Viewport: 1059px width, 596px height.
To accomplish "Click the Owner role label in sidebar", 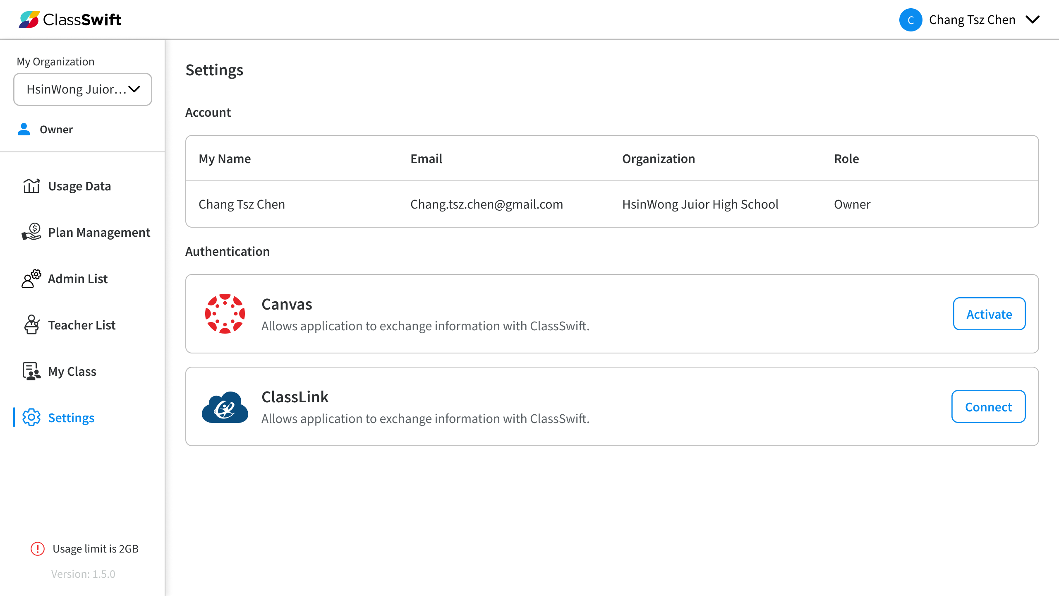I will click(56, 130).
